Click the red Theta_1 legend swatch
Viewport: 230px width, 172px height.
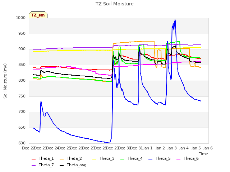pos(33,159)
